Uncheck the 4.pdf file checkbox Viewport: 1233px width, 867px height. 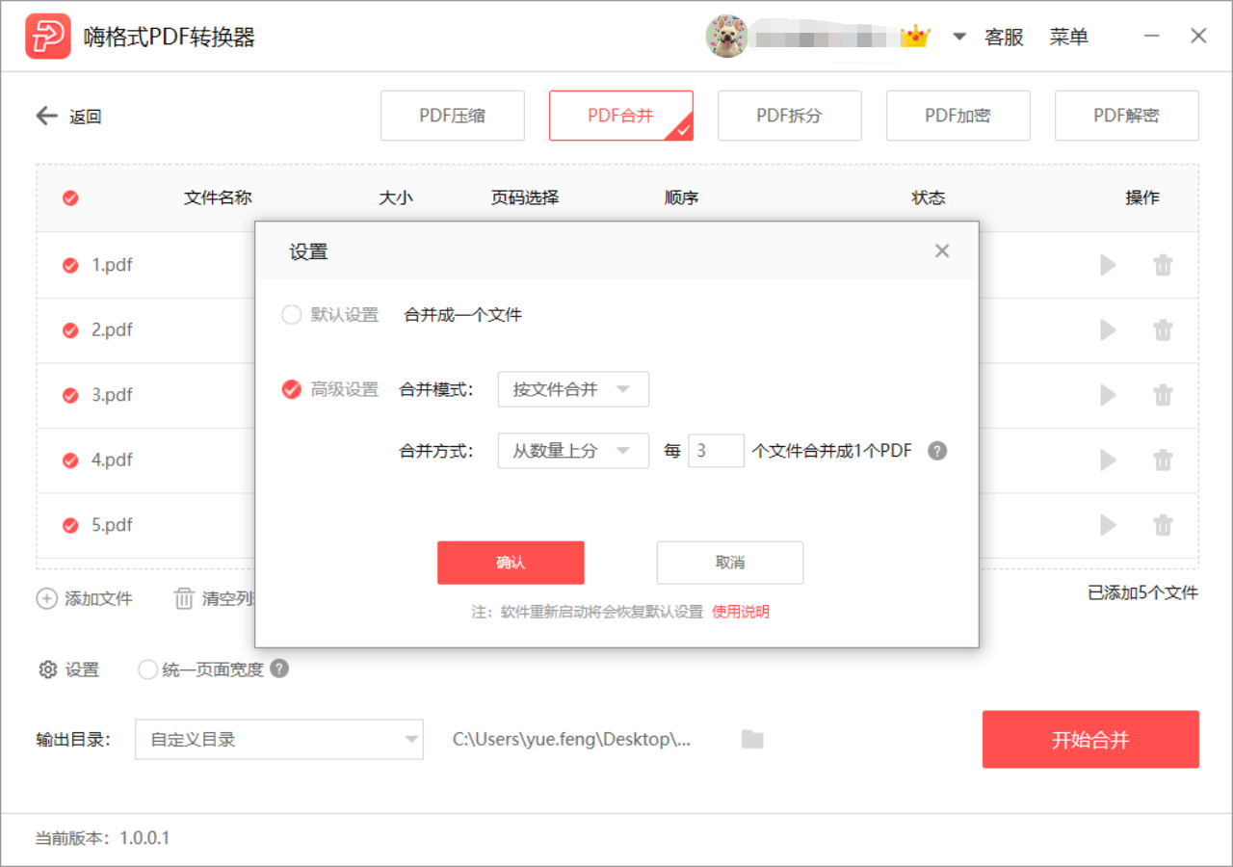[x=70, y=460]
